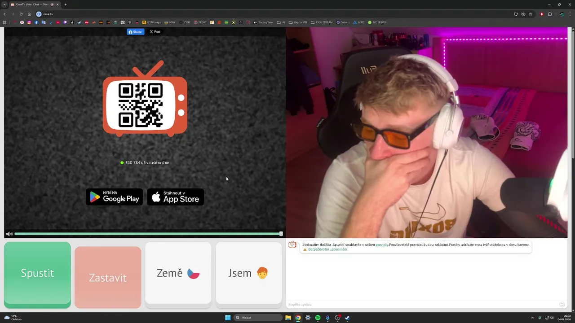Open the MC SERVER bookmark
575x323 pixels.
point(377,22)
